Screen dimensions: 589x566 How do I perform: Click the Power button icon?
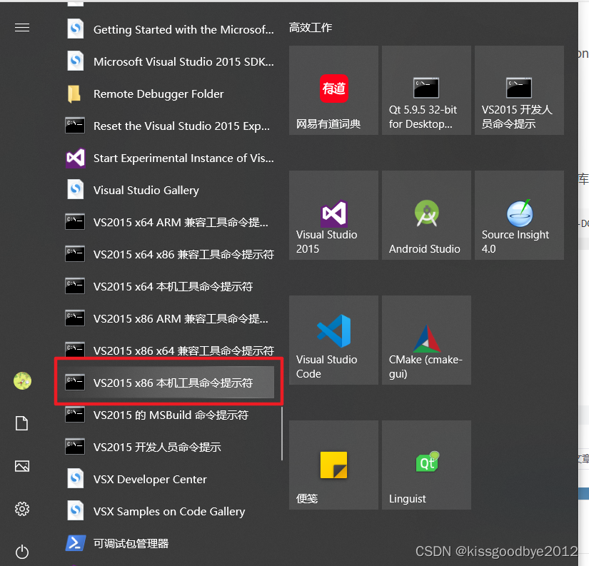22,552
